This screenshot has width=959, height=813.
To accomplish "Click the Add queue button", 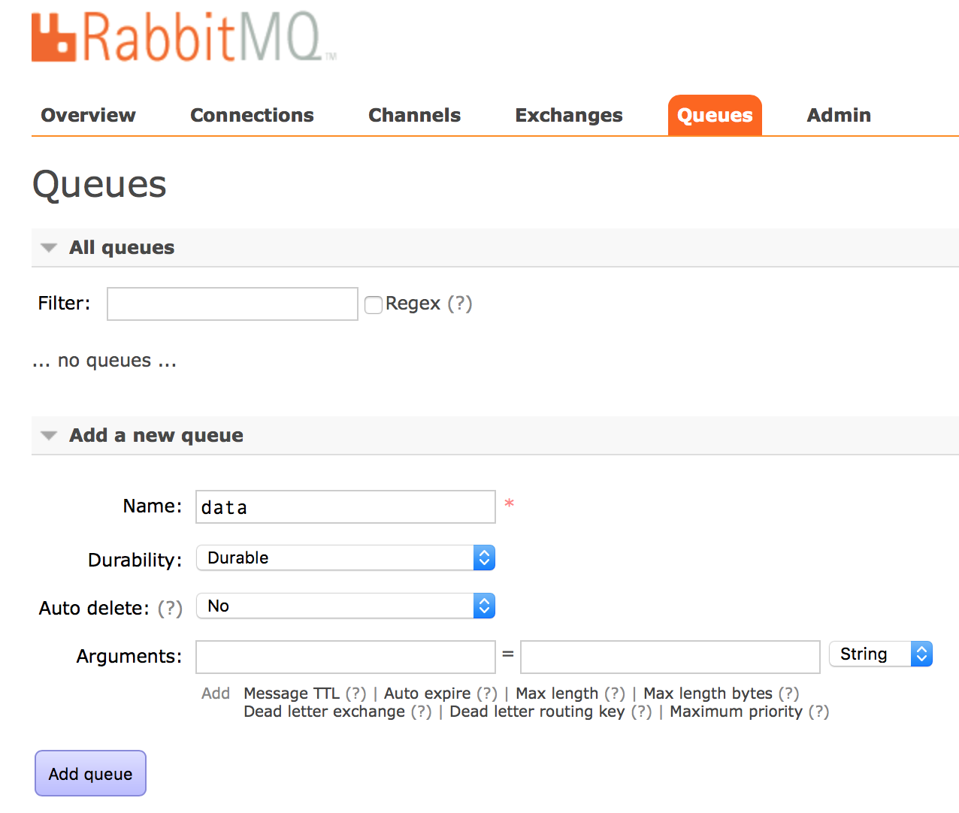I will (x=90, y=773).
